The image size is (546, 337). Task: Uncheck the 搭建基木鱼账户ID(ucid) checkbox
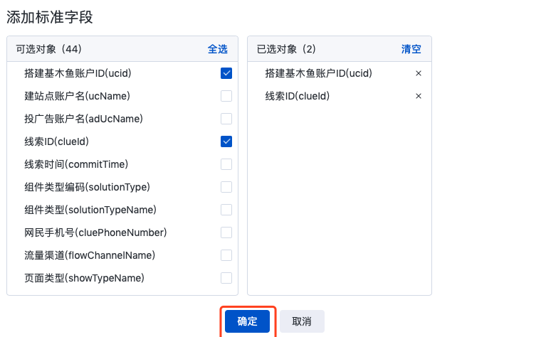(226, 73)
